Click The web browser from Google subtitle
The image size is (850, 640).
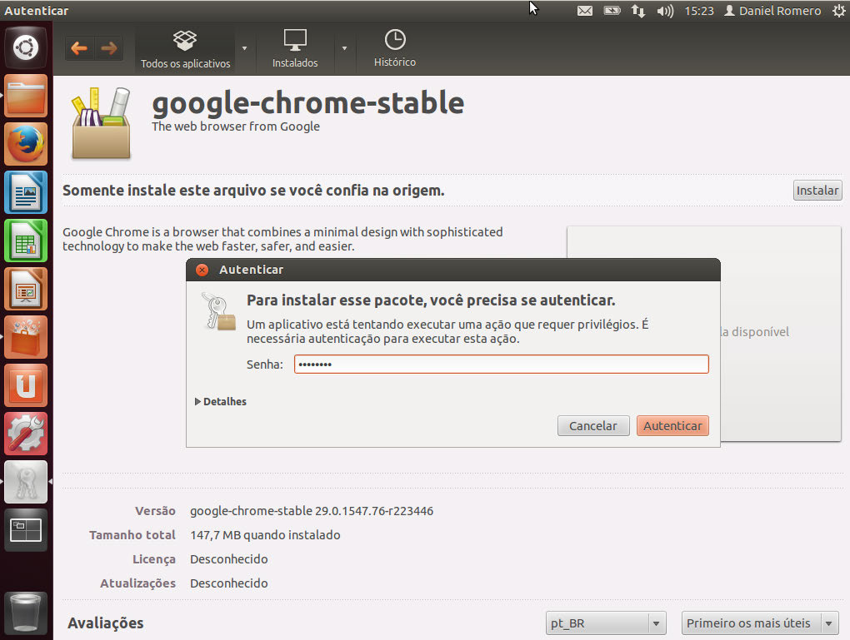236,127
